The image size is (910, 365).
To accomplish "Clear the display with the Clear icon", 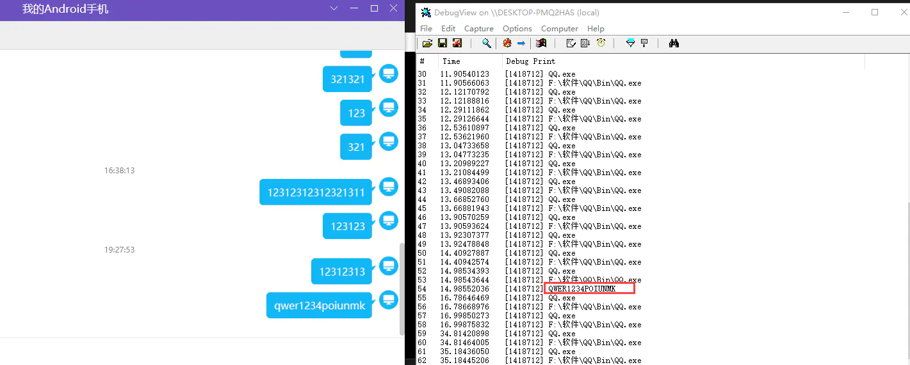I will (571, 43).
